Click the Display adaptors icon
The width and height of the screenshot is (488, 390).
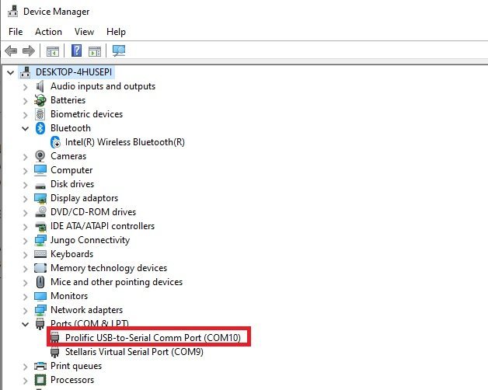click(x=40, y=198)
